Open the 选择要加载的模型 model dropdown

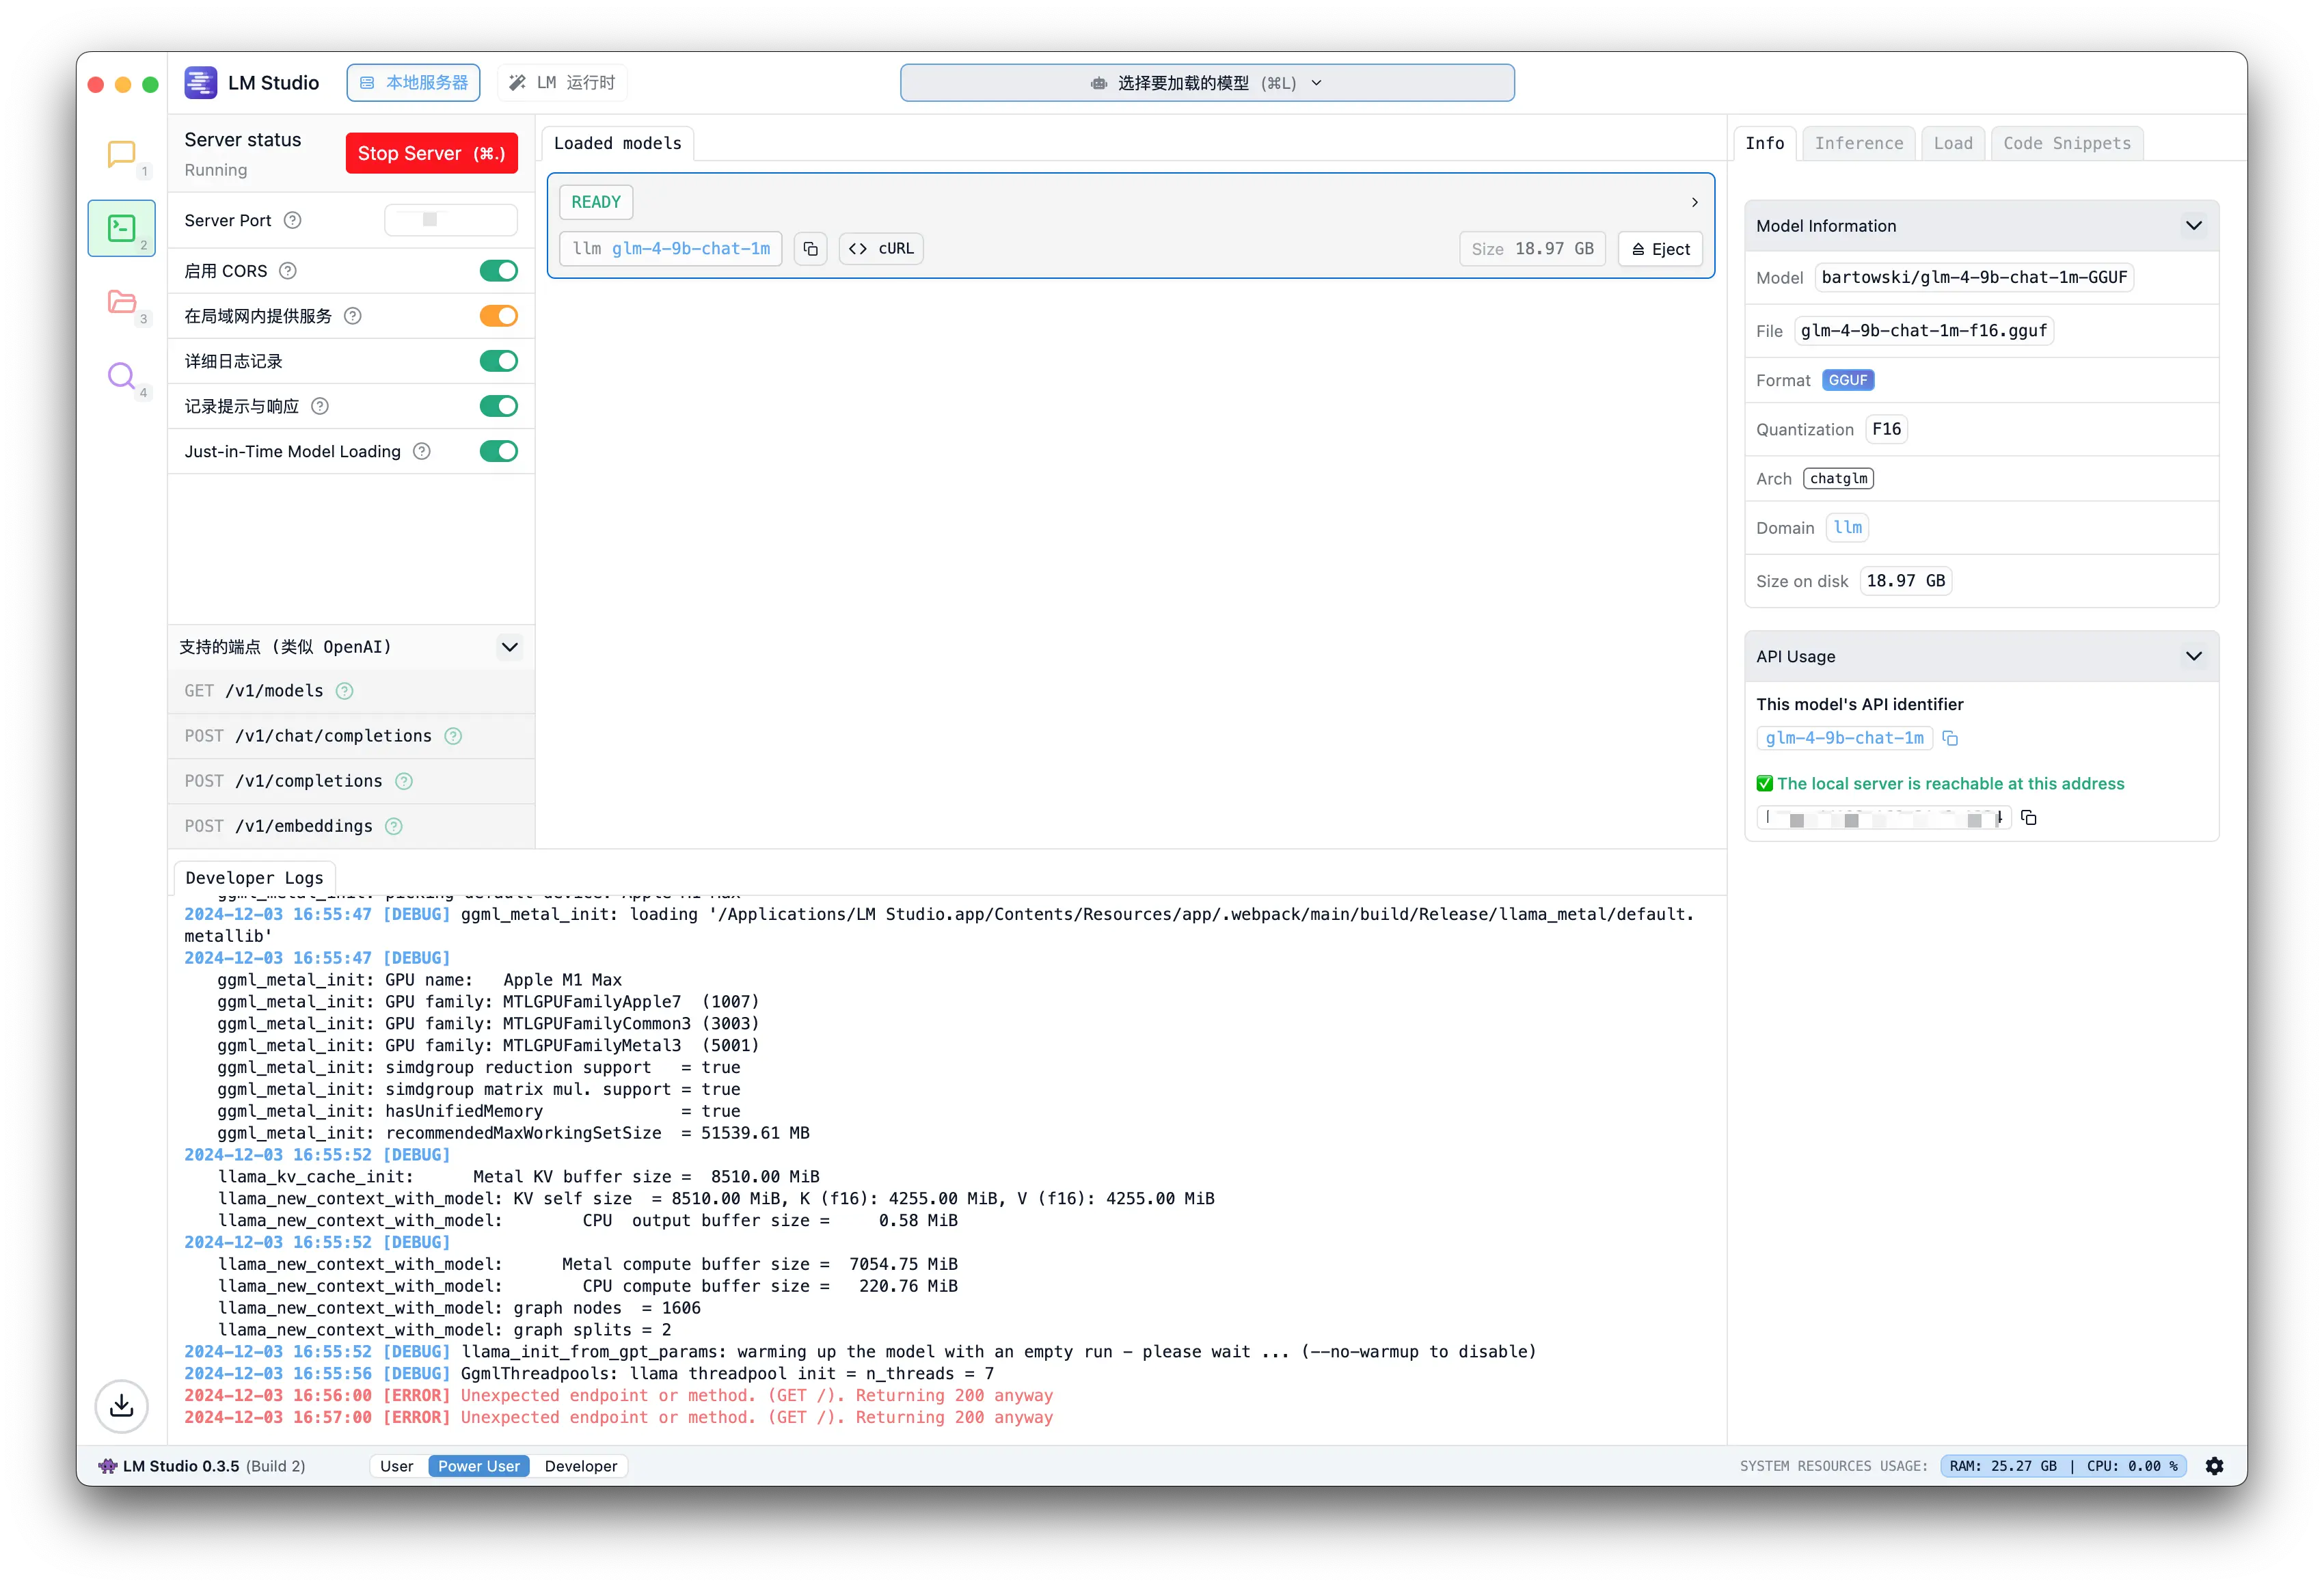tap(1206, 83)
